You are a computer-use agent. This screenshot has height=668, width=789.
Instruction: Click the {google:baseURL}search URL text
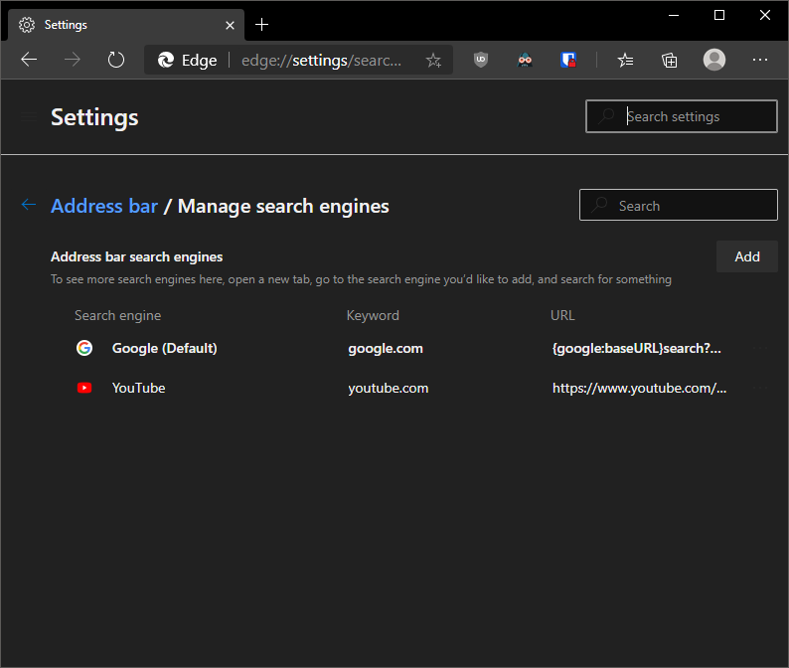tap(637, 348)
